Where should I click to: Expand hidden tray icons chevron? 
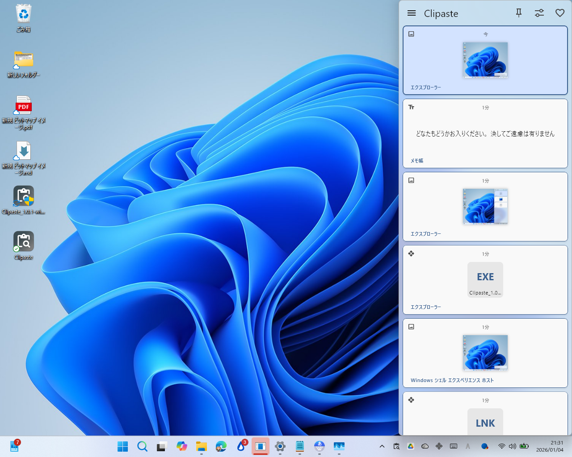[382, 446]
